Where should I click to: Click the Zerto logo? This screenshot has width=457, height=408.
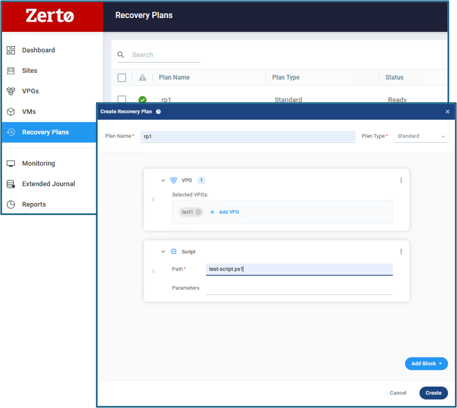coord(49,16)
